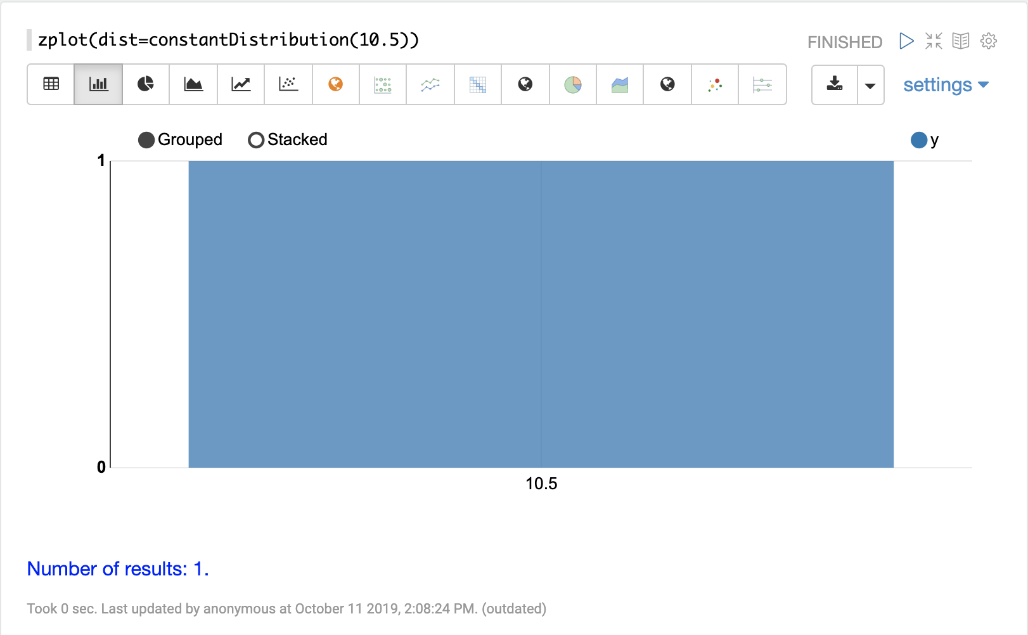
Task: Toggle output with the book icon
Action: pos(961,41)
